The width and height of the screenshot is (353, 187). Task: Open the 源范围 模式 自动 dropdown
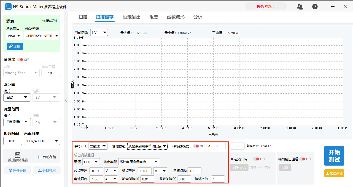(17, 97)
